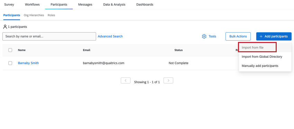
Task: Click the plus icon on Add participants
Action: [x=261, y=36]
